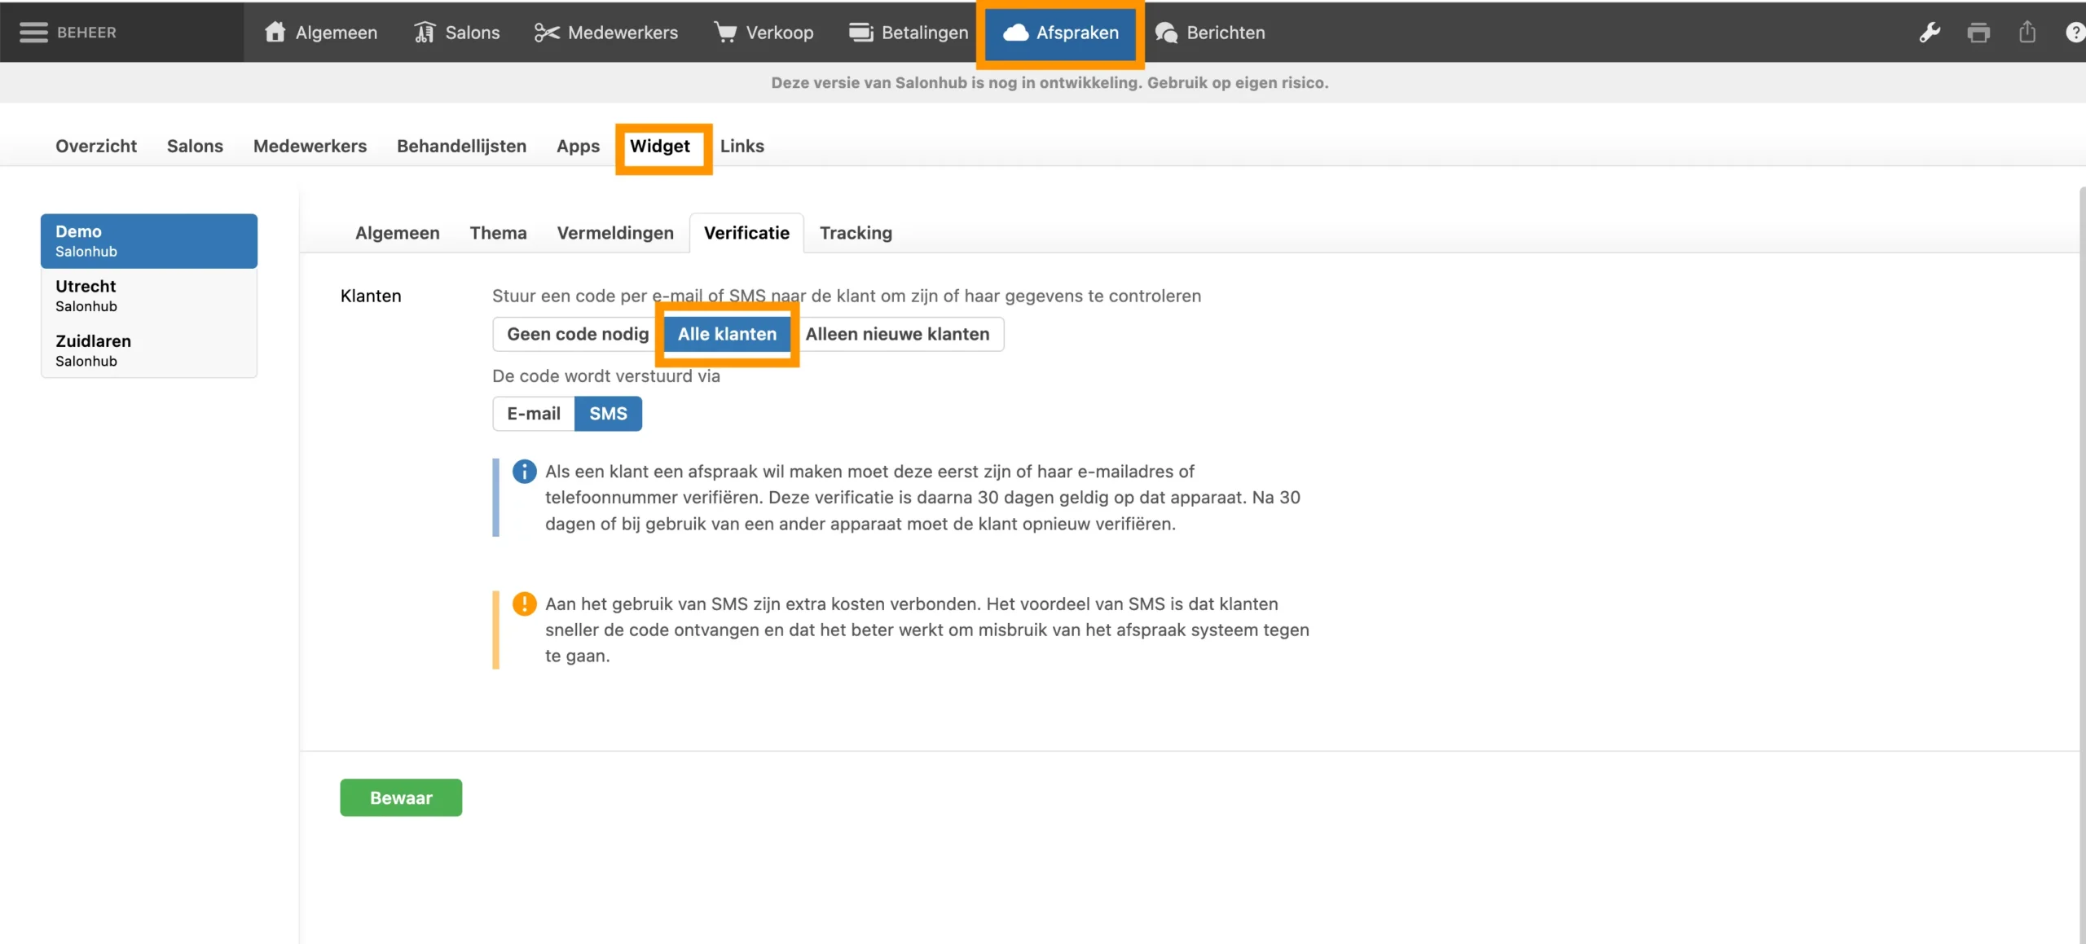
Task: Select Zuidlaren salon in sidebar
Action: pyautogui.click(x=148, y=350)
